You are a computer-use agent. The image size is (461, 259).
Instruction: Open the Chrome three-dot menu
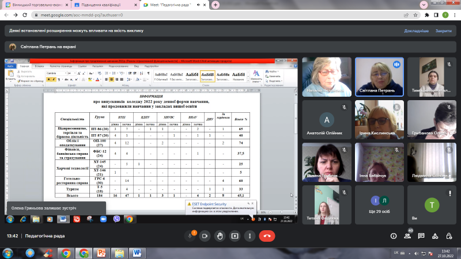point(455,15)
